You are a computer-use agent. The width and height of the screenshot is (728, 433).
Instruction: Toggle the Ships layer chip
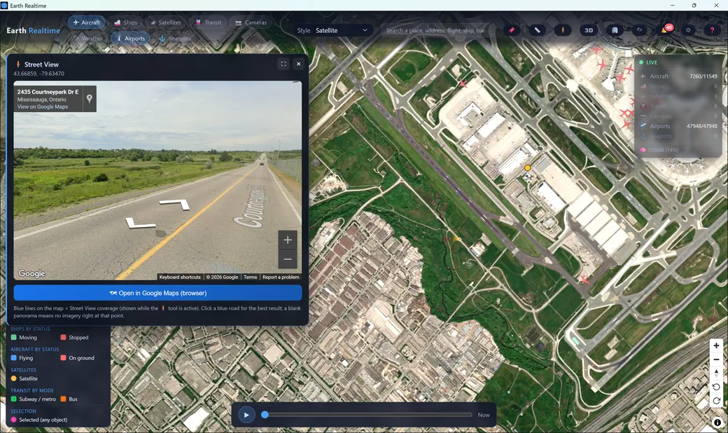tap(126, 22)
